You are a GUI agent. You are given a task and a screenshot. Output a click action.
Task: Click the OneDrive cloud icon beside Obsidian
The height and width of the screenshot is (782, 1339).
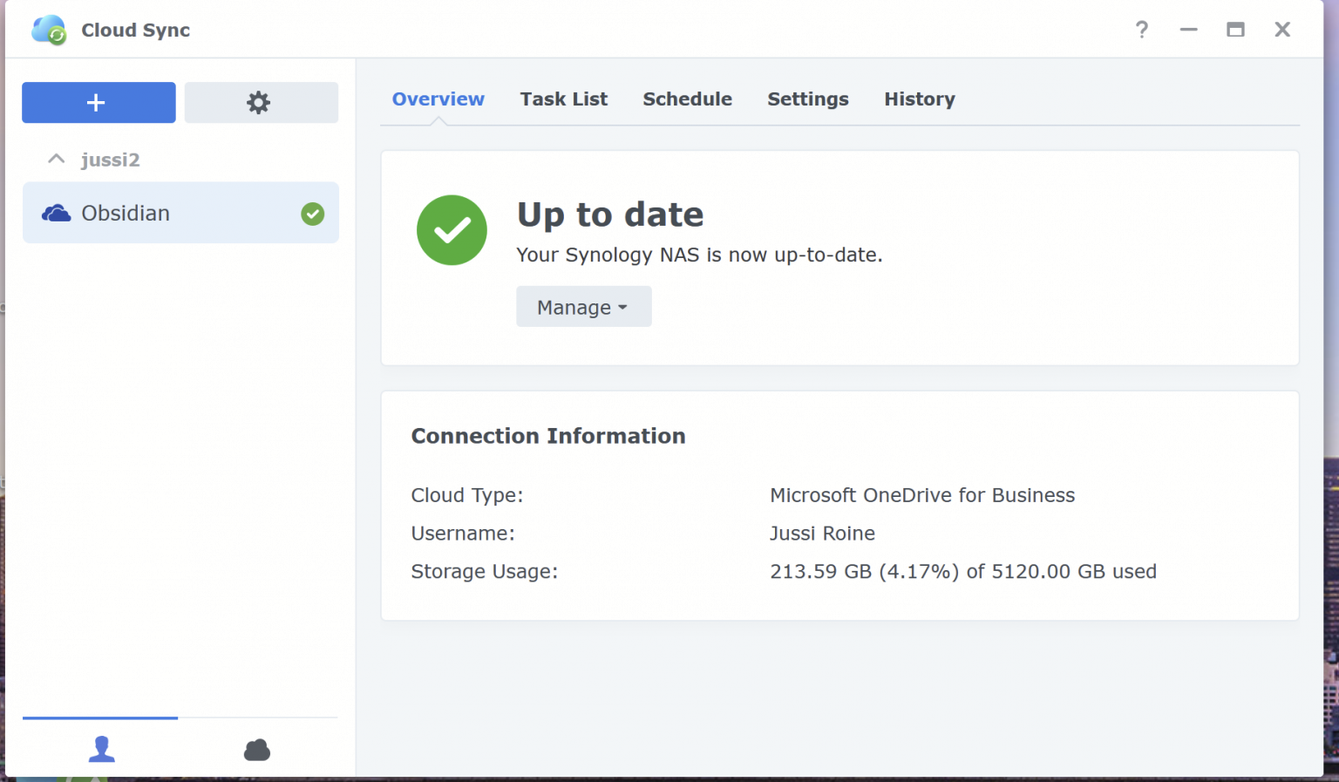57,214
